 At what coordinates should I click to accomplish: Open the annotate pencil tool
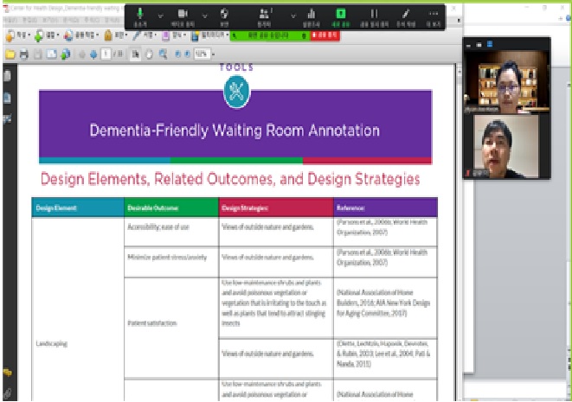coord(405,16)
